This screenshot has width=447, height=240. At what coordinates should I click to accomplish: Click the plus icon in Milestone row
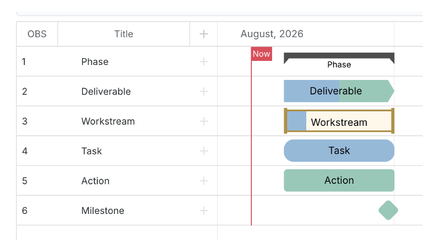click(x=204, y=210)
